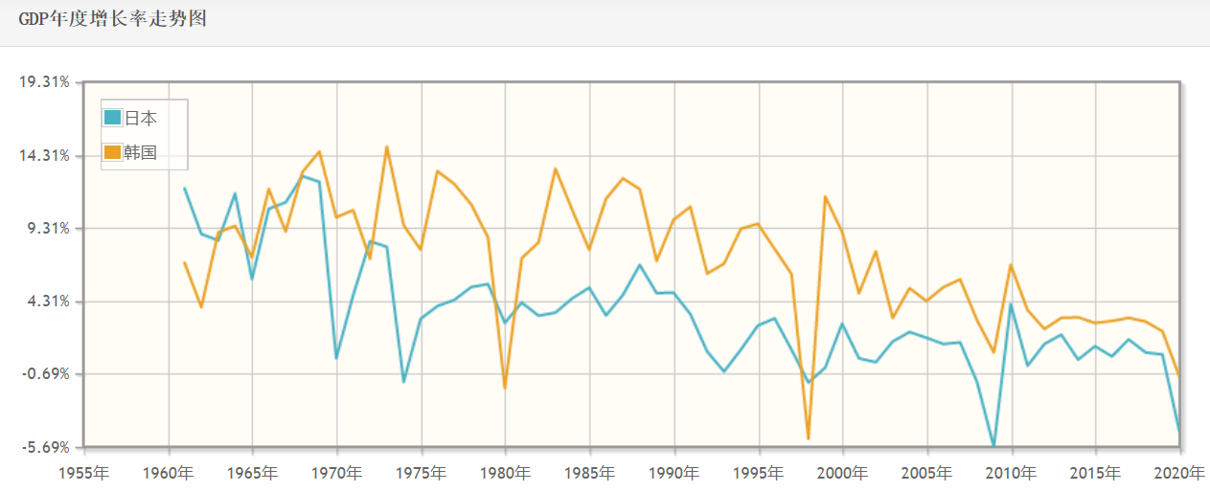This screenshot has height=492, width=1210.
Task: Toggle the 日本 series via legend label
Action: [141, 118]
